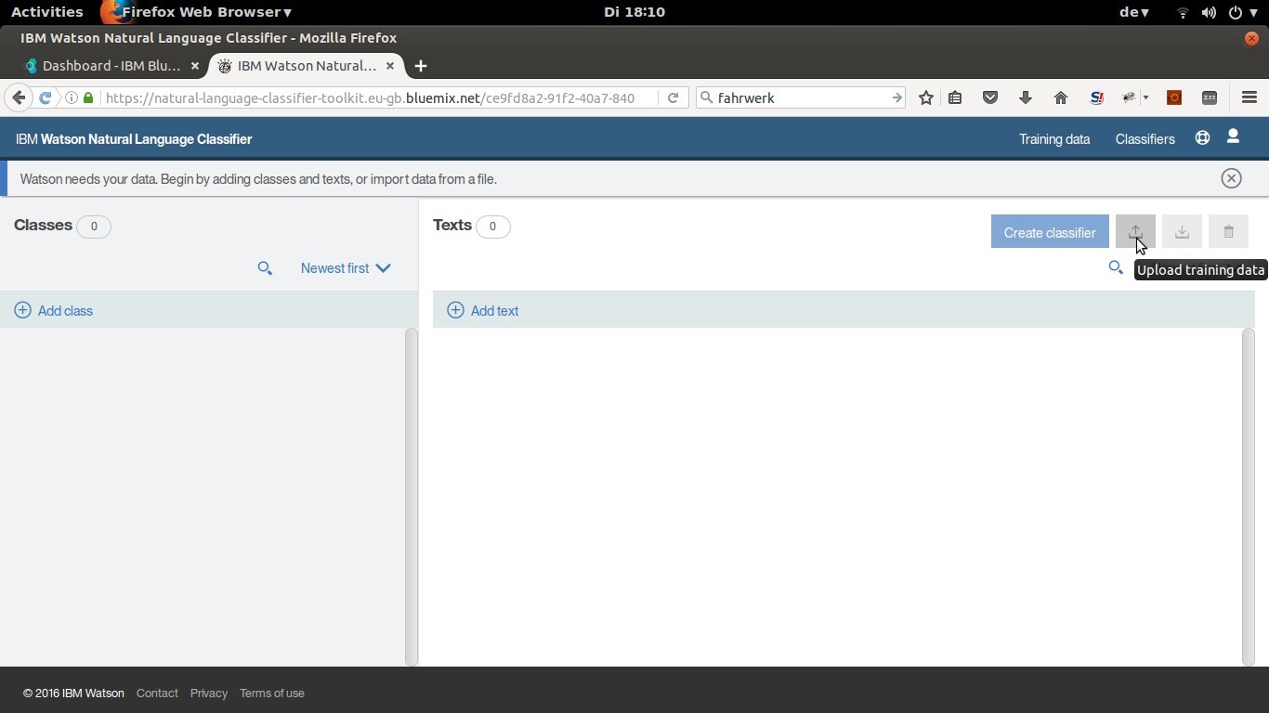The width and height of the screenshot is (1269, 713).
Task: Click the trash delete icon
Action: pyautogui.click(x=1228, y=232)
